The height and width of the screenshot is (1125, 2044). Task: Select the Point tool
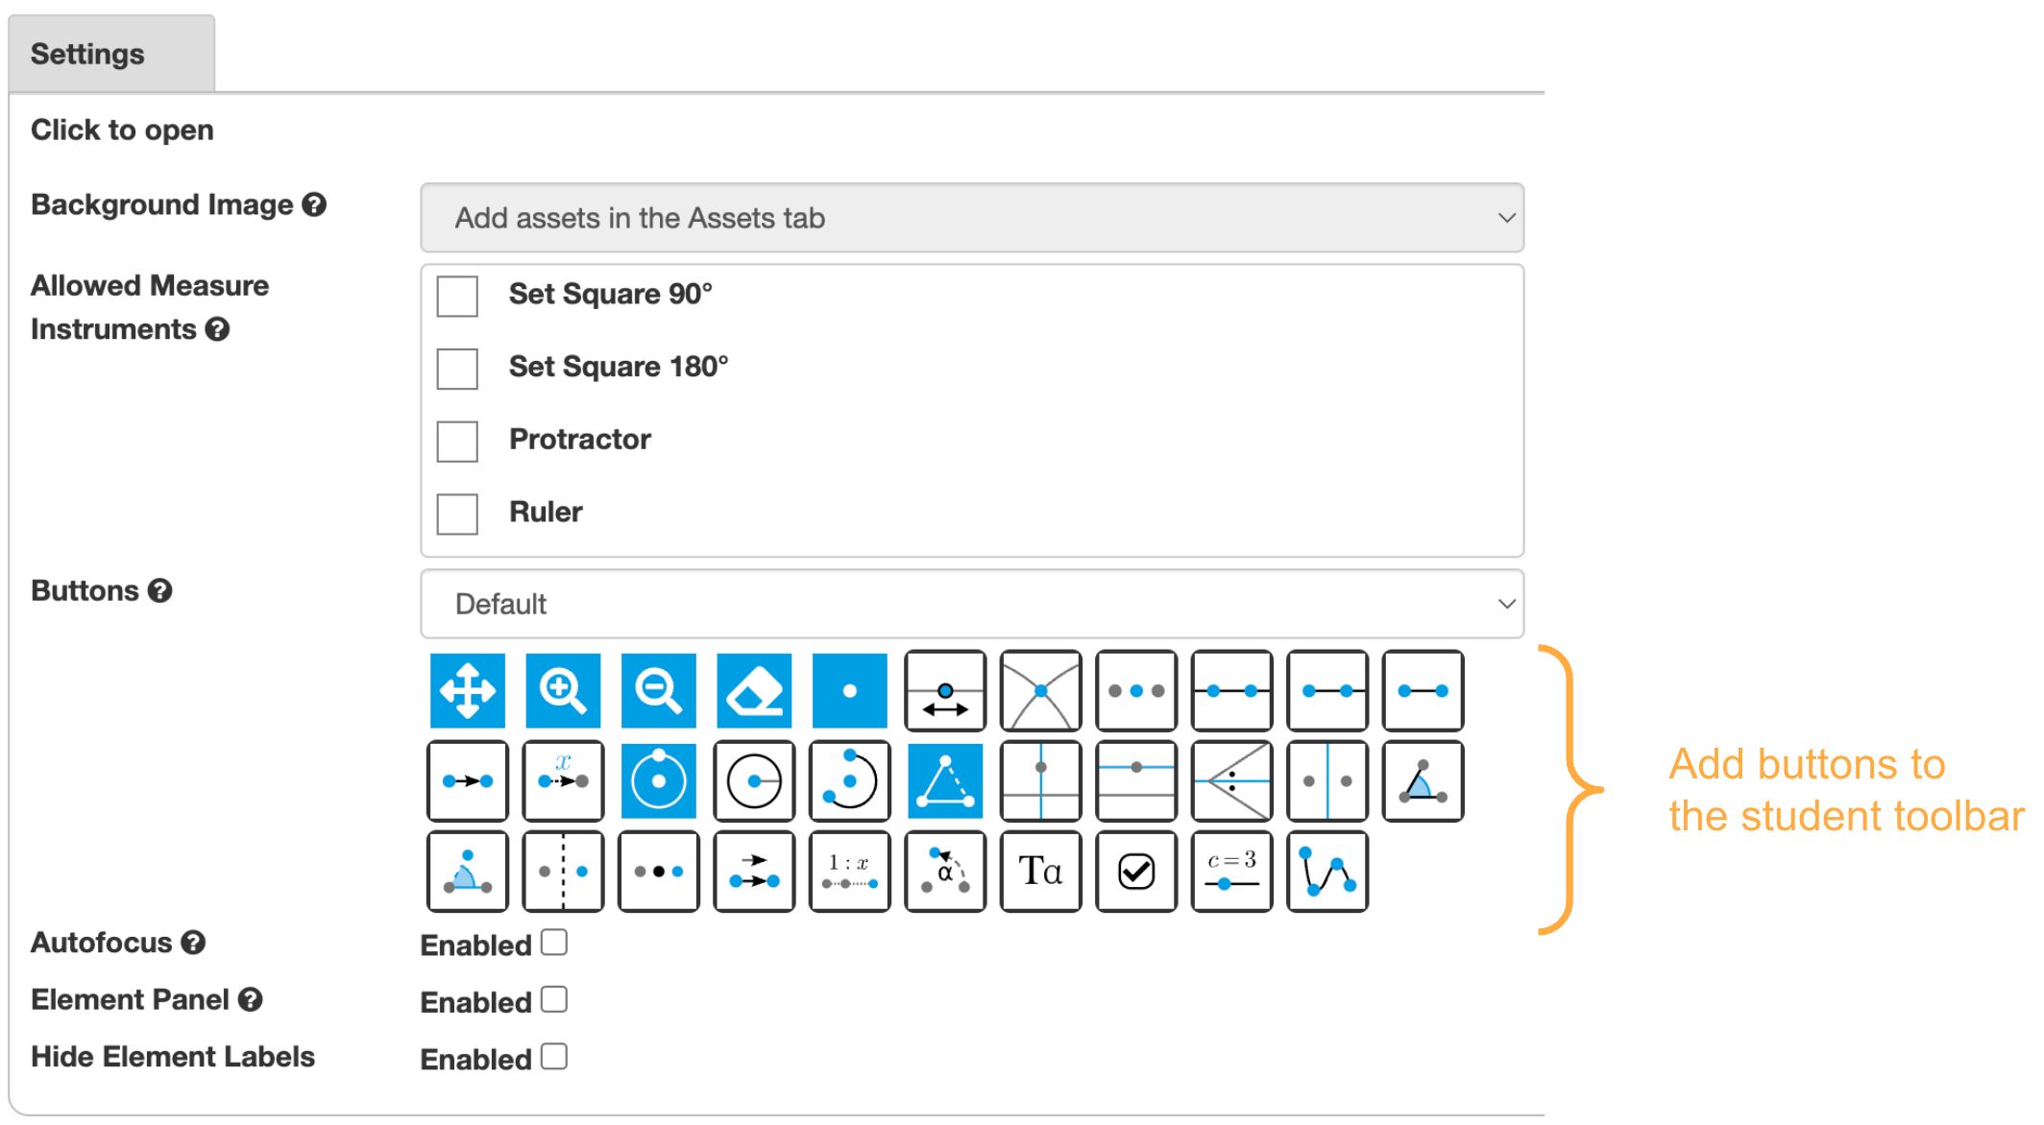pyautogui.click(x=849, y=689)
